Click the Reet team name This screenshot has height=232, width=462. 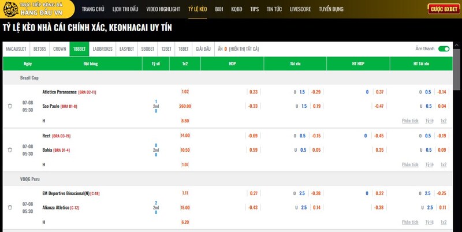tap(47, 136)
